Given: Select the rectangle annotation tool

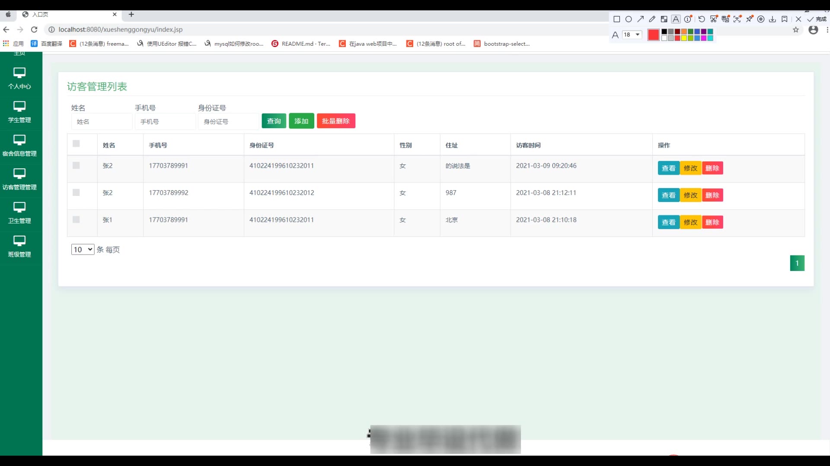Looking at the screenshot, I should [617, 19].
